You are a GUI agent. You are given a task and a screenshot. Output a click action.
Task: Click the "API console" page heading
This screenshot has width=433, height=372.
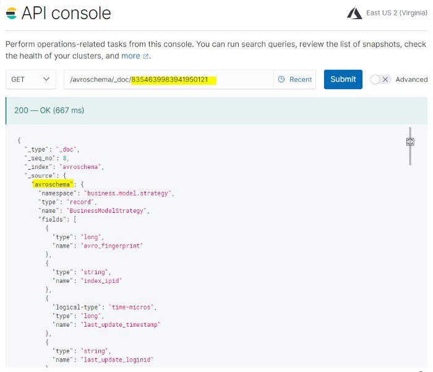point(66,13)
